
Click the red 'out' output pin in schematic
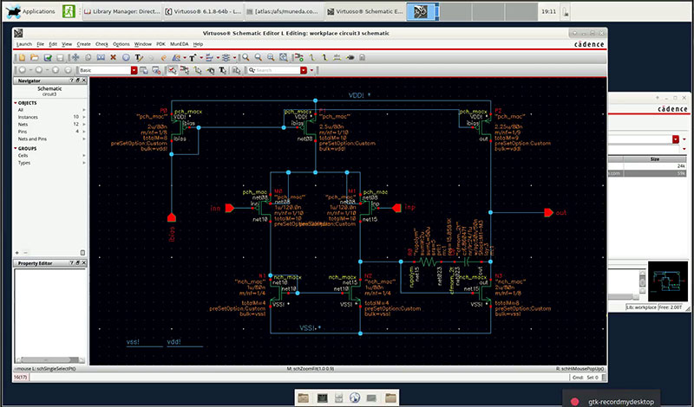tap(549, 212)
